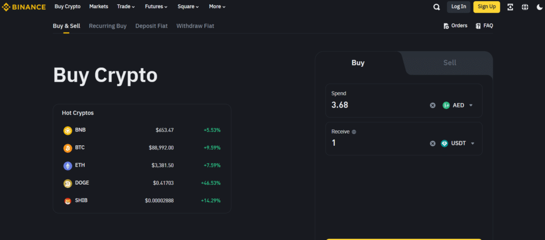
Task: Open the language globe icon
Action: point(525,7)
